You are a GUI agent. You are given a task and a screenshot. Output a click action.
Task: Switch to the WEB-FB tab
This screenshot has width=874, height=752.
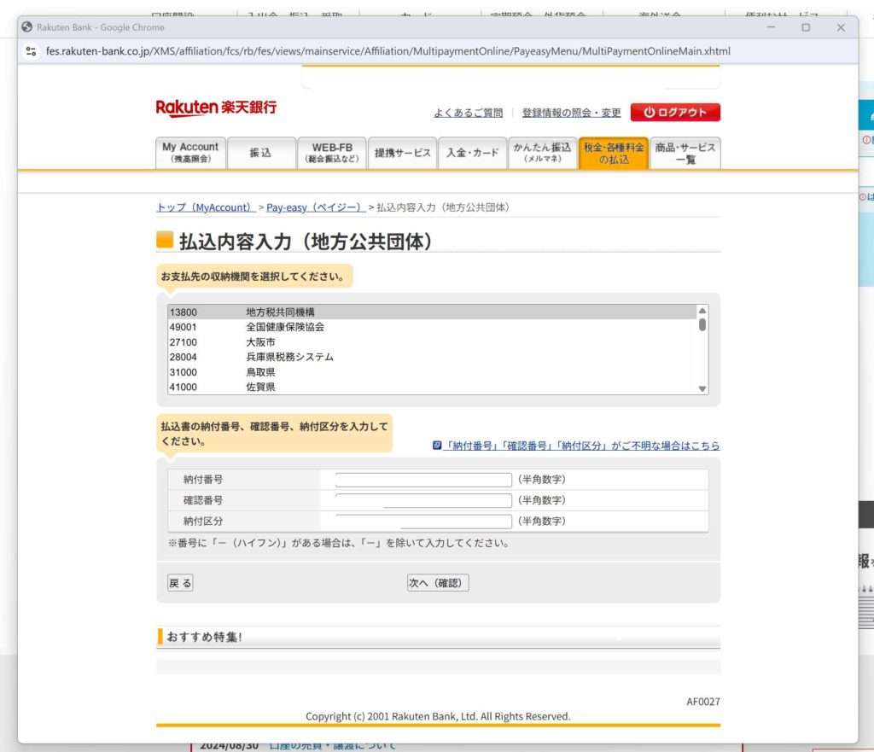coord(332,153)
